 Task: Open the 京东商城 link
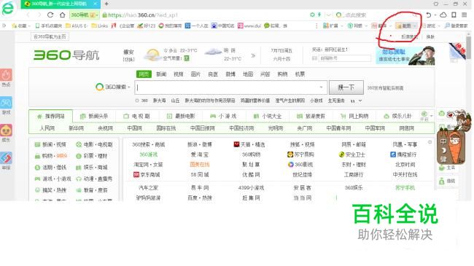tap(147, 175)
